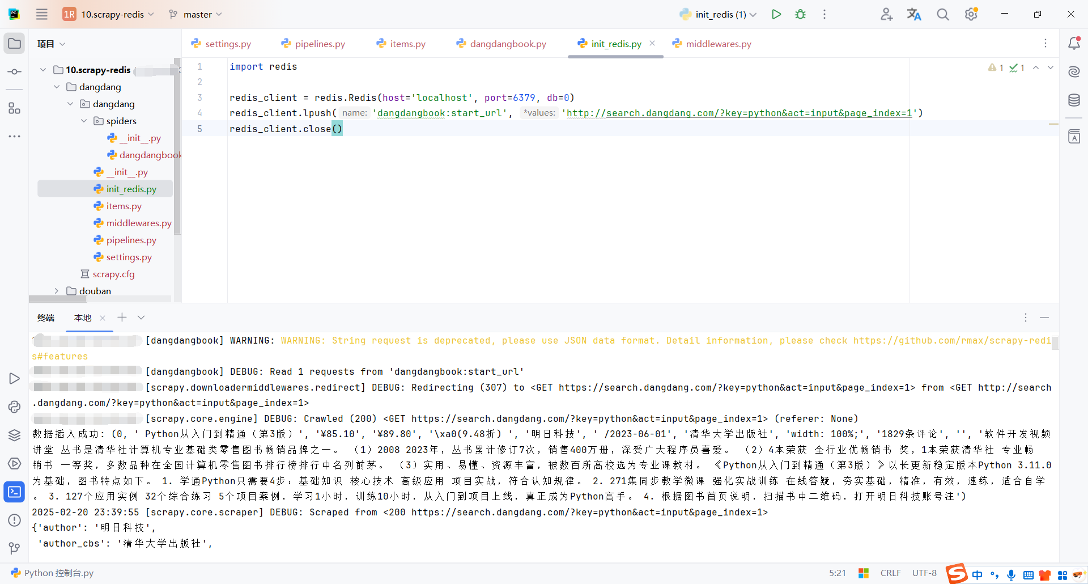Close the local terminal tab
Screen dimensions: 1088x584
pos(103,318)
